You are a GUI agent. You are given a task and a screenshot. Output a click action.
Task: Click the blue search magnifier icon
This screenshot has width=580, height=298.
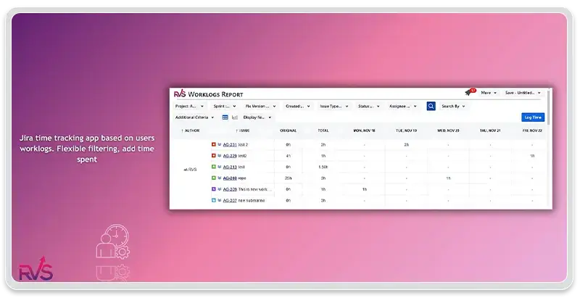[x=431, y=106]
